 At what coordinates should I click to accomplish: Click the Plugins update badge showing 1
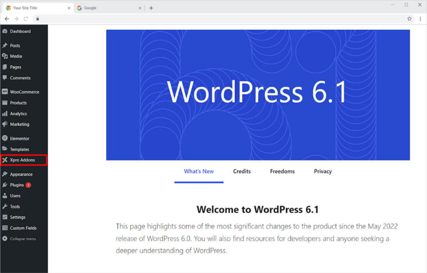tap(28, 185)
